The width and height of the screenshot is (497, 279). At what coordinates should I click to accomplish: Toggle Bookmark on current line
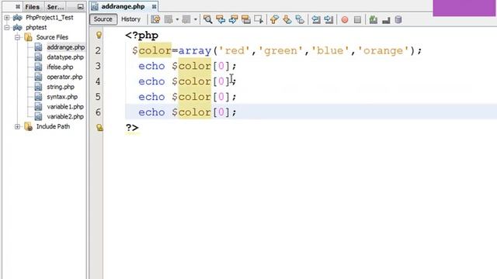click(300, 19)
